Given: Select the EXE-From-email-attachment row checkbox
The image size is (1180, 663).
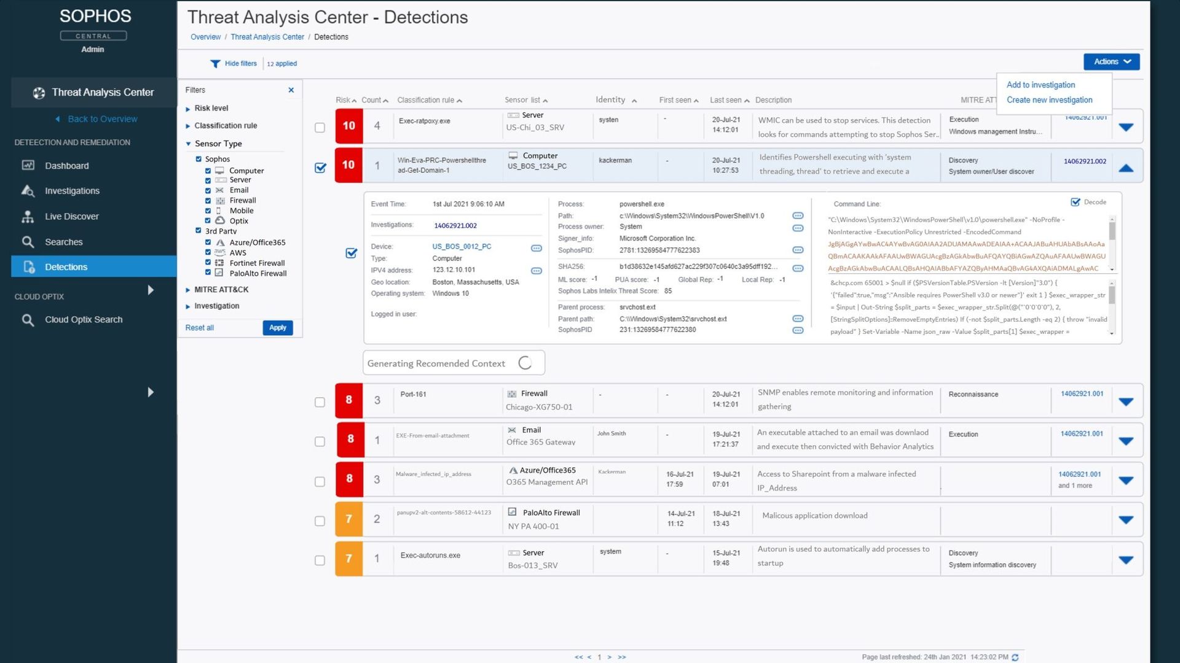Looking at the screenshot, I should click(320, 441).
